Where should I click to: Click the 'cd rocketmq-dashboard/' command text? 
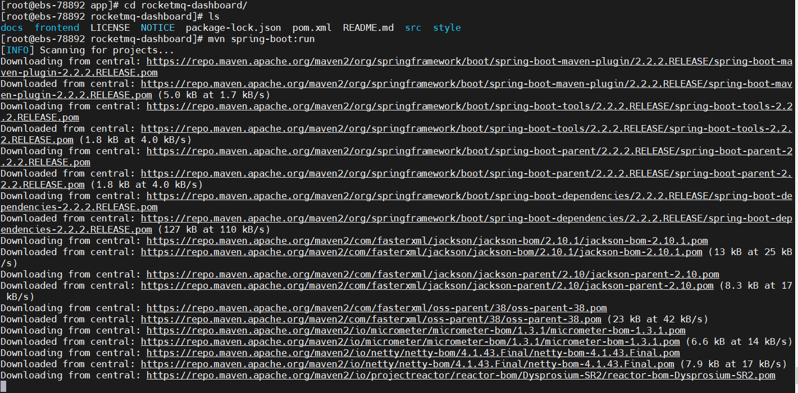tap(185, 5)
